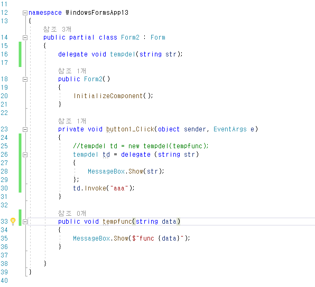315x287 pixels.
Task: Collapse the anonymous delegate block on line 26
Action: [25, 155]
